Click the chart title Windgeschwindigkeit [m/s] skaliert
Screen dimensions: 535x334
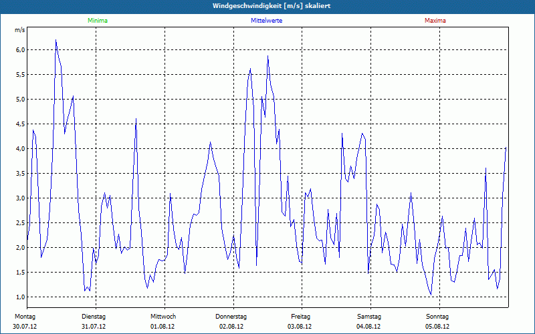(272, 6)
